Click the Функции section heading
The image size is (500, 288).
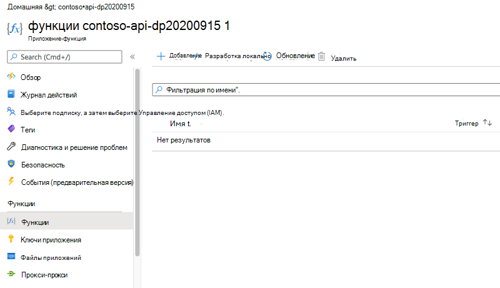(x=21, y=204)
